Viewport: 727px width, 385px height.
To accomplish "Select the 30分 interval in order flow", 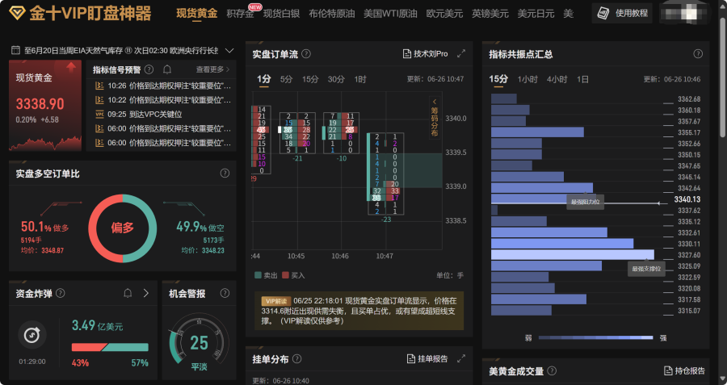I will pos(336,79).
